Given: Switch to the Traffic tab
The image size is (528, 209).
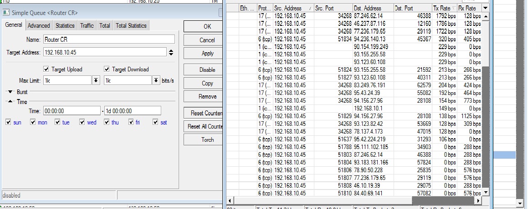Looking at the screenshot, I should tap(87, 26).
